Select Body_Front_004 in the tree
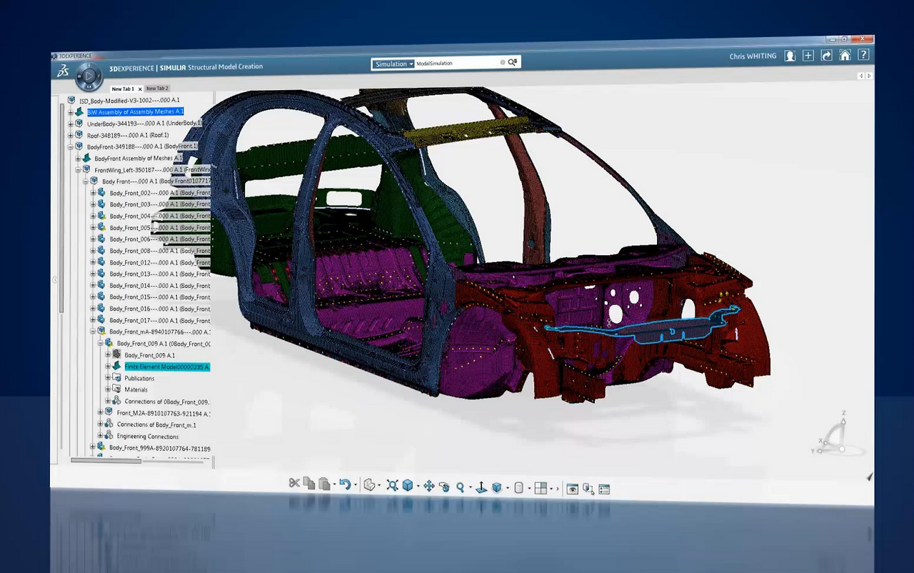The image size is (914, 573). point(159,216)
